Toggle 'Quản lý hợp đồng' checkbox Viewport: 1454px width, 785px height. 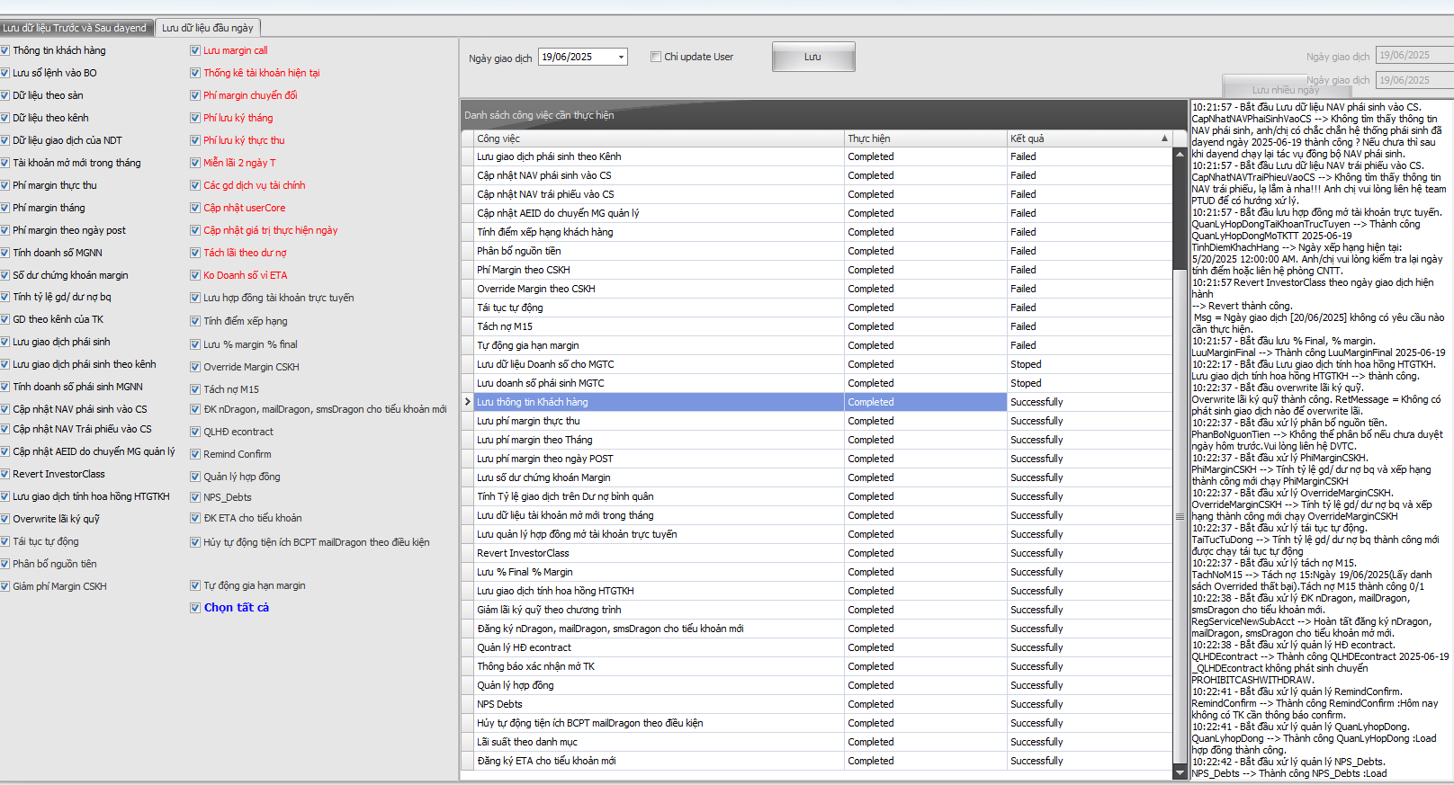(x=195, y=477)
